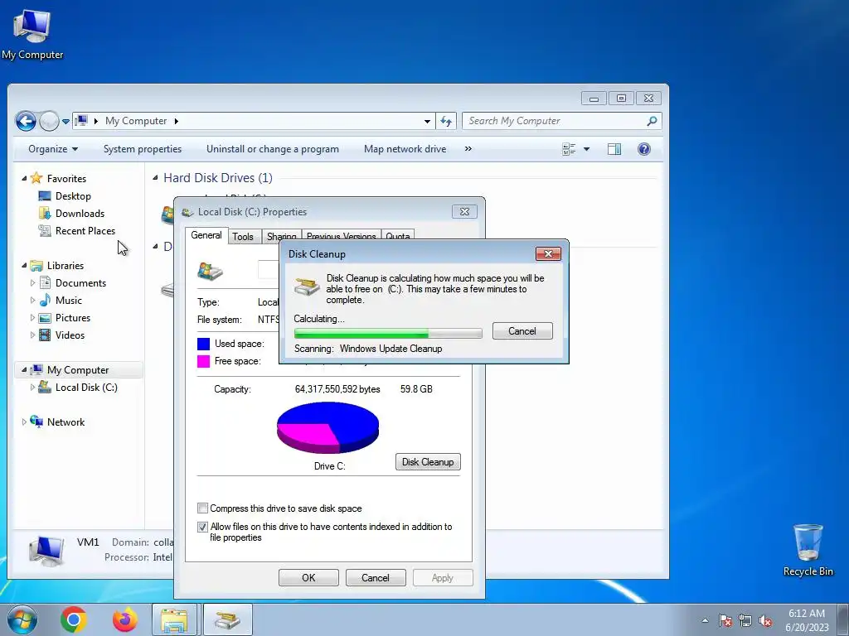Open recent pages dropdown arrow
Viewport: 849px width, 636px height.
(65, 122)
